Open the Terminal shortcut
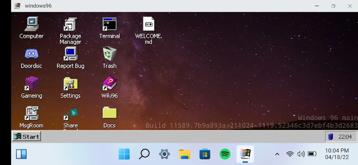The width and height of the screenshot is (358, 165). 110,24
